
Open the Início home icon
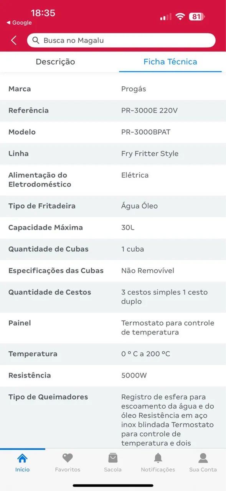22,459
